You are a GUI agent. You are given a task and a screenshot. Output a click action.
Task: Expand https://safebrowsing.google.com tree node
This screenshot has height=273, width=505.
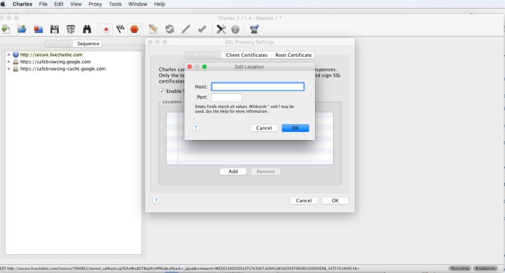click(9, 61)
